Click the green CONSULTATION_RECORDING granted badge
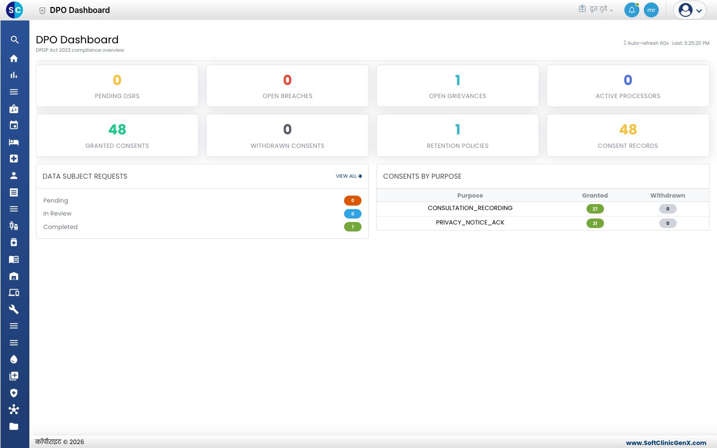 (x=595, y=209)
